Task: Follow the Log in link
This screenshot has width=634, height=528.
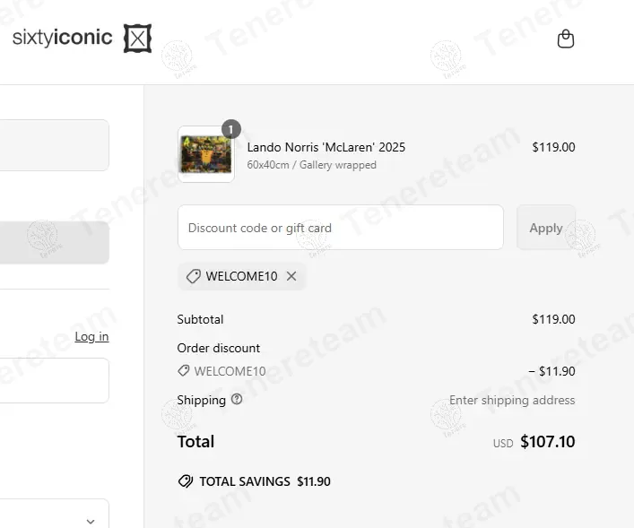Action: click(91, 336)
